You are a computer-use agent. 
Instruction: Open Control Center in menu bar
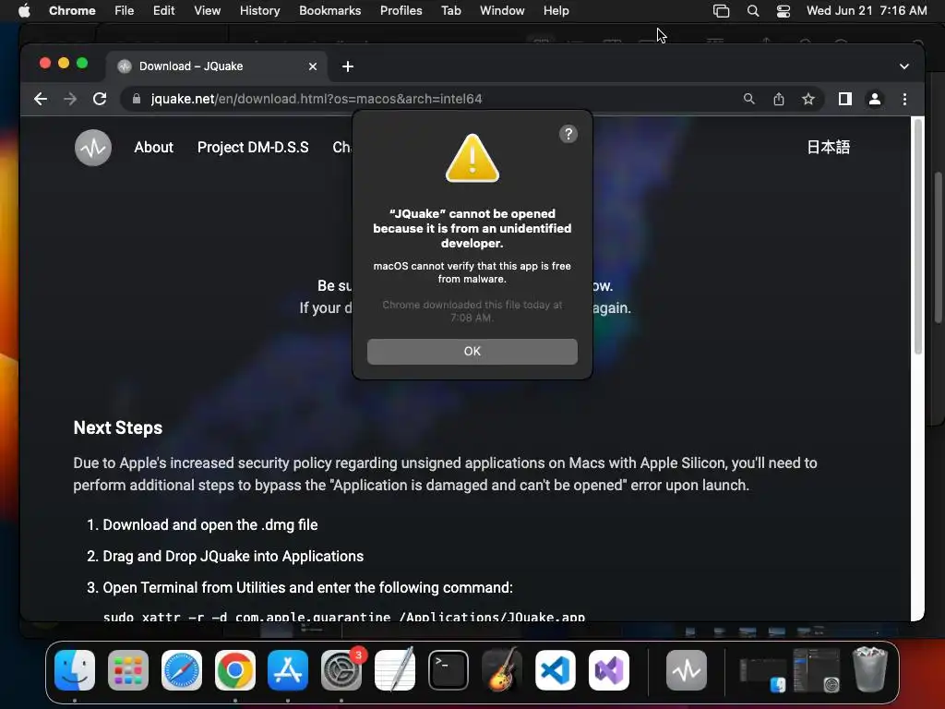[x=783, y=11]
